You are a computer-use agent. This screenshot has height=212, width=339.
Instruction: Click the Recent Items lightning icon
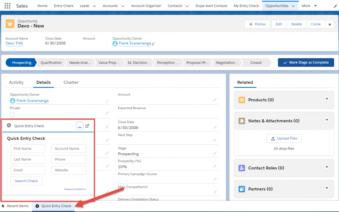(3, 206)
